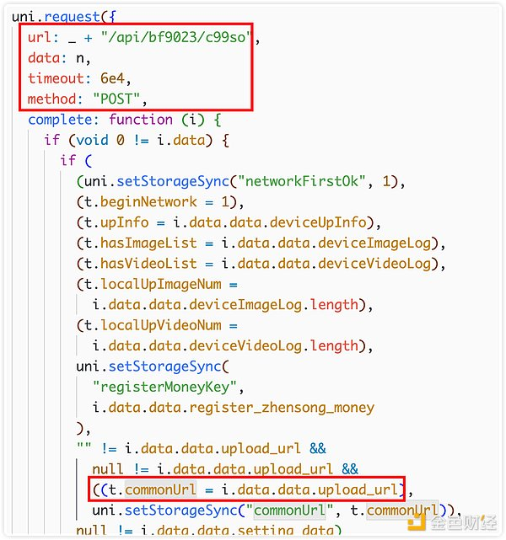Click the 'complete: function (i)' line
Viewport: 506px width, 540px height.
pos(125,120)
